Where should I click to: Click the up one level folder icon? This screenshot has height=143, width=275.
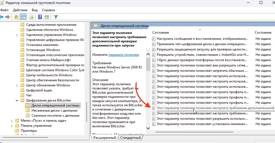(16, 17)
